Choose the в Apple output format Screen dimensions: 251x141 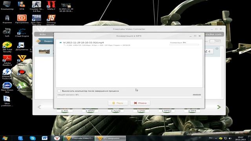click(116, 110)
